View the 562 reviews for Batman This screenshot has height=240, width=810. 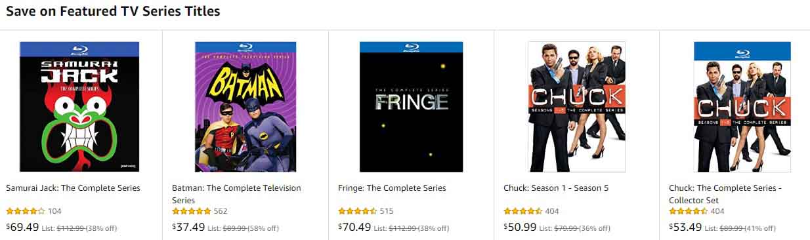pos(221,211)
